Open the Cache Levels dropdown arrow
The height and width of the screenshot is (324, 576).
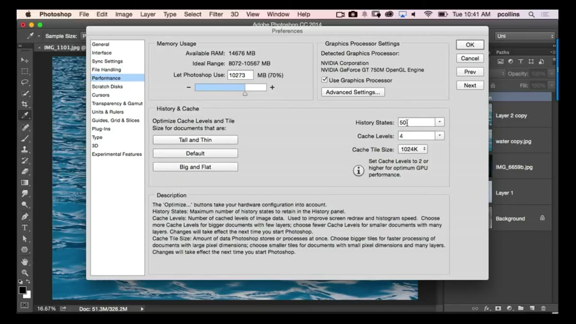pos(440,136)
